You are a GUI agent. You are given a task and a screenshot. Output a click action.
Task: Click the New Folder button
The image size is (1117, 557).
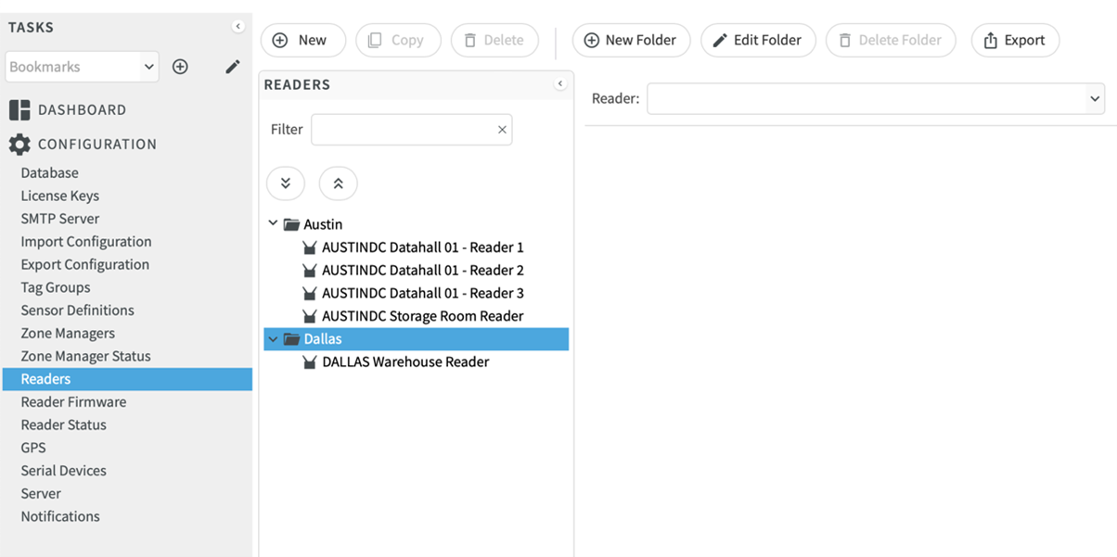click(x=631, y=41)
